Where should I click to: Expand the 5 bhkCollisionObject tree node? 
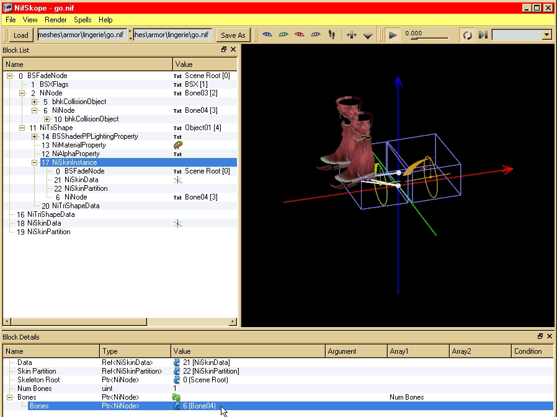click(x=35, y=102)
